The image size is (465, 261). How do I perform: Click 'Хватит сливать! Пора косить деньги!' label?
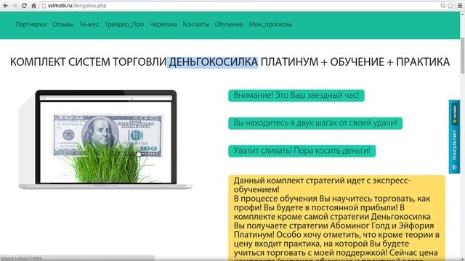[302, 151]
